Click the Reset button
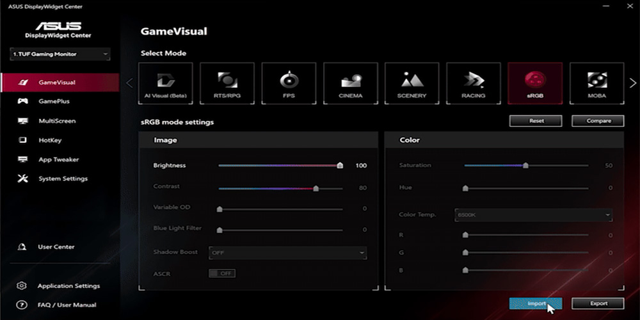The image size is (640, 320). [536, 121]
